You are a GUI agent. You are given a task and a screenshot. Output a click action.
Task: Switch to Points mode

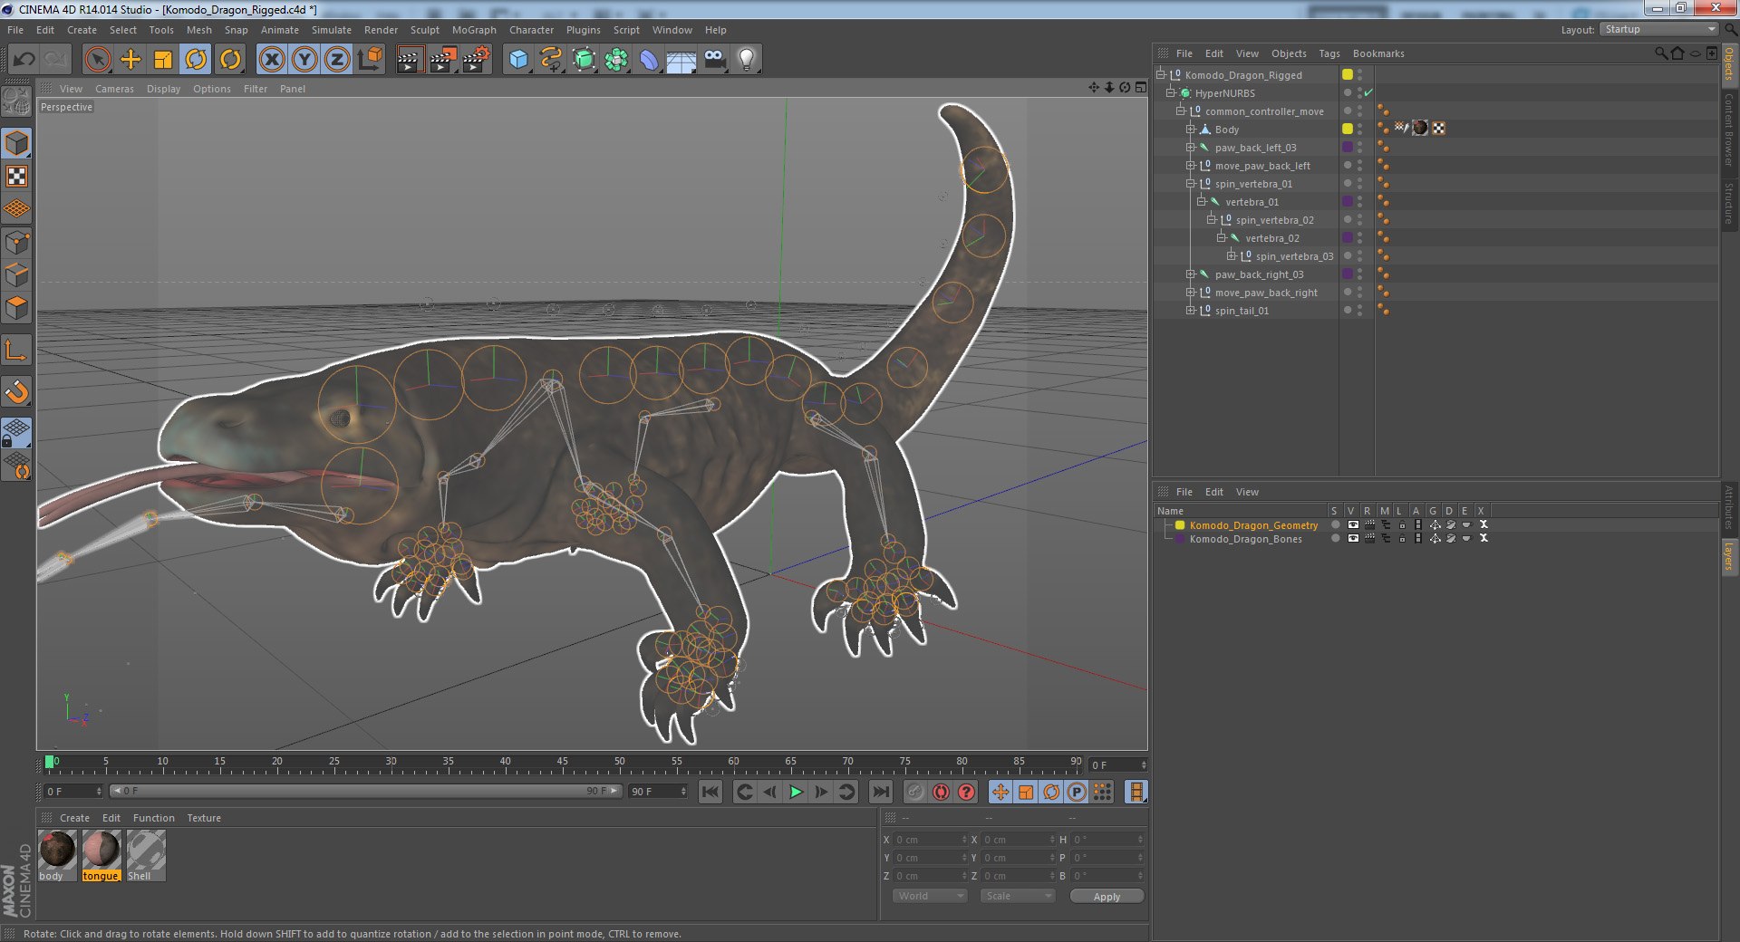point(16,243)
